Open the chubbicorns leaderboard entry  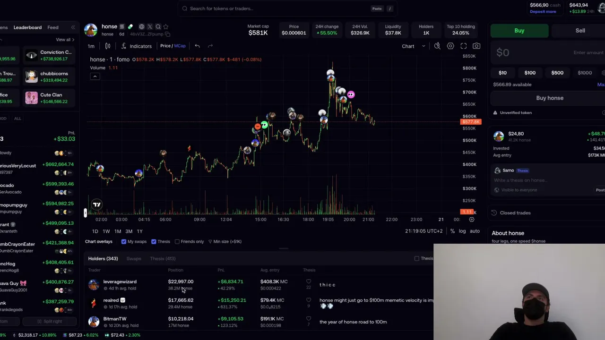click(x=49, y=76)
